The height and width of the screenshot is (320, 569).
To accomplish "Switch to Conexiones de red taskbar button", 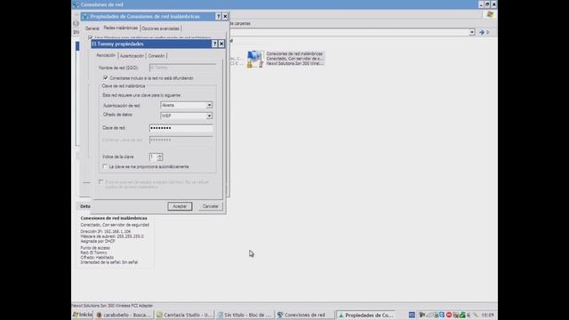I will click(x=305, y=315).
